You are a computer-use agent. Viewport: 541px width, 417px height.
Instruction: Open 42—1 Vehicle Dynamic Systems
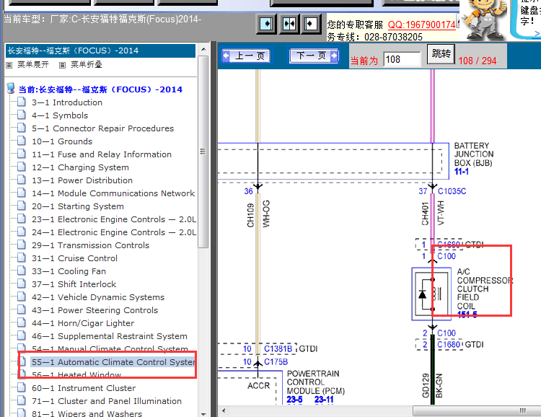coord(98,297)
